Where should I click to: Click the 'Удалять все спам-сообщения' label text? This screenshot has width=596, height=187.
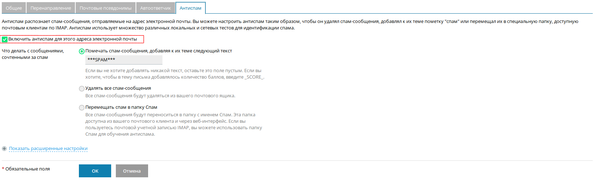(x=118, y=88)
